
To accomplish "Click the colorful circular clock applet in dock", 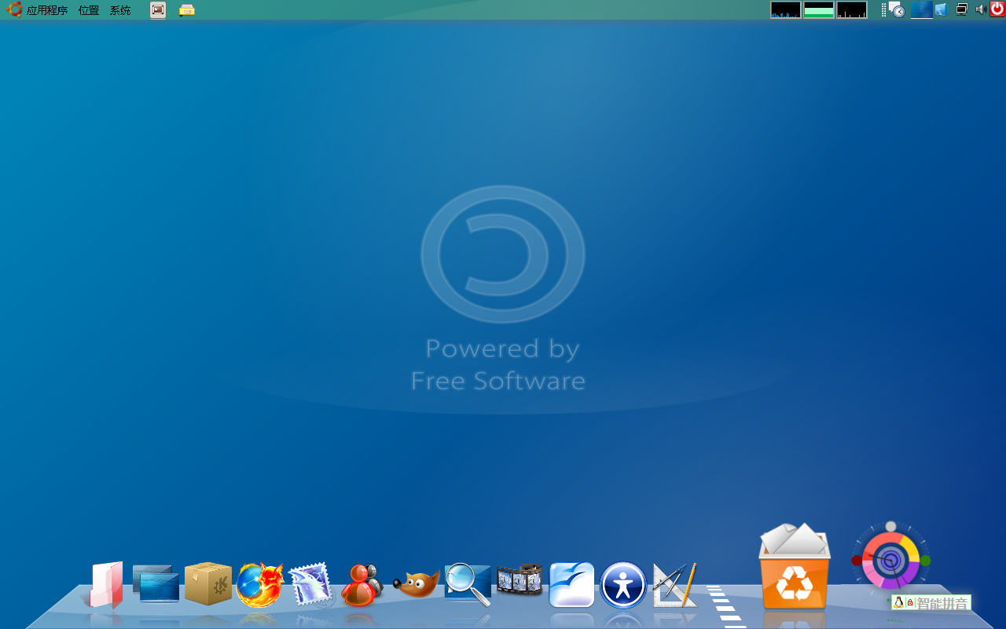I will [890, 560].
